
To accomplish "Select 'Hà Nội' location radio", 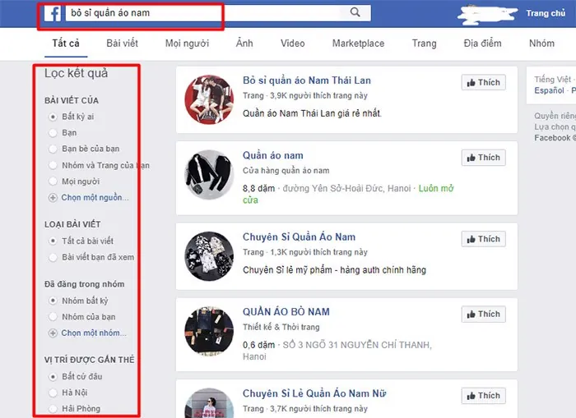I will [x=53, y=393].
